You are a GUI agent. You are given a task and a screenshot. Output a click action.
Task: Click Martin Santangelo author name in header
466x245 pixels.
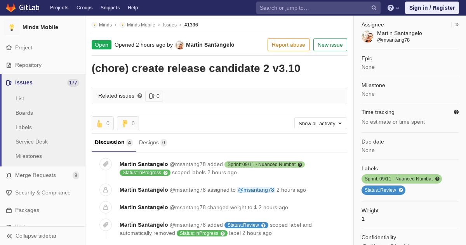(x=210, y=45)
